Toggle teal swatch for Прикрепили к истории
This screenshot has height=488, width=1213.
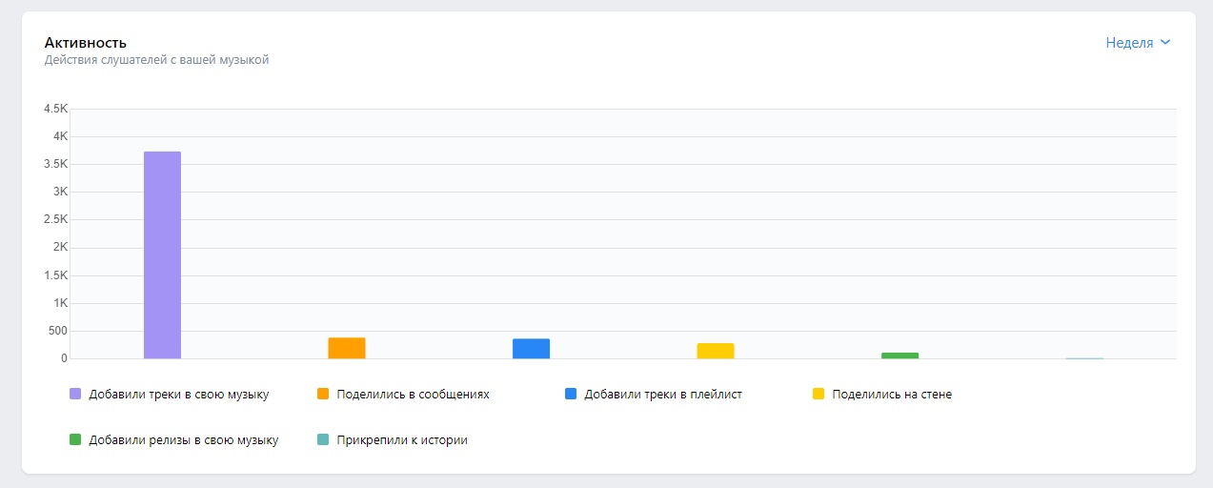click(323, 440)
